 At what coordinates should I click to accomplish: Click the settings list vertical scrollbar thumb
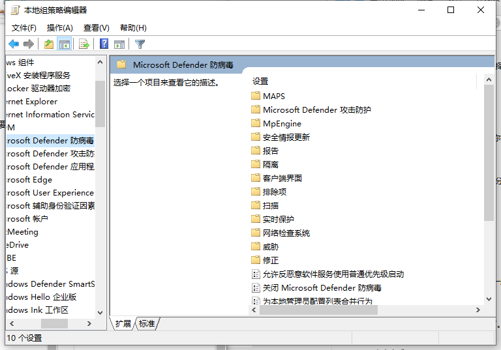pos(489,153)
